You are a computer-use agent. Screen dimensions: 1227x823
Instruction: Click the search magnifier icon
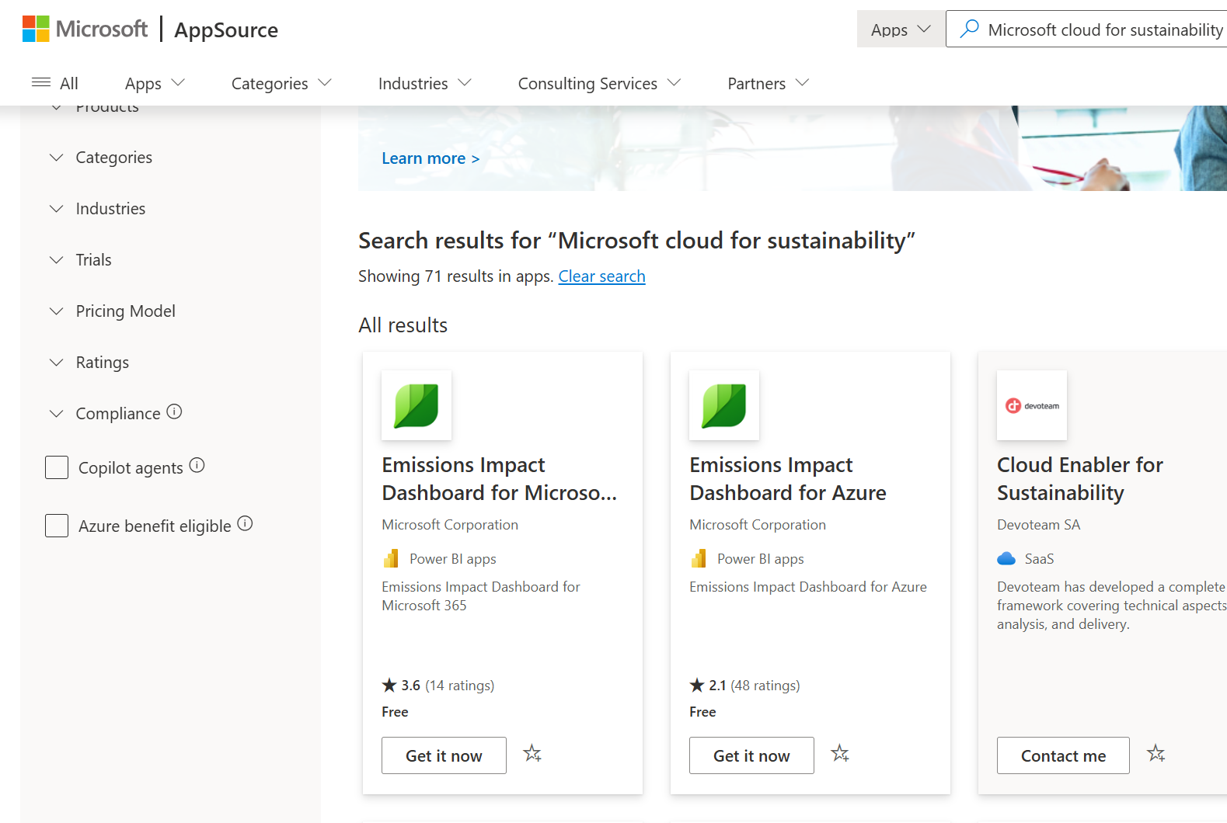coord(969,30)
